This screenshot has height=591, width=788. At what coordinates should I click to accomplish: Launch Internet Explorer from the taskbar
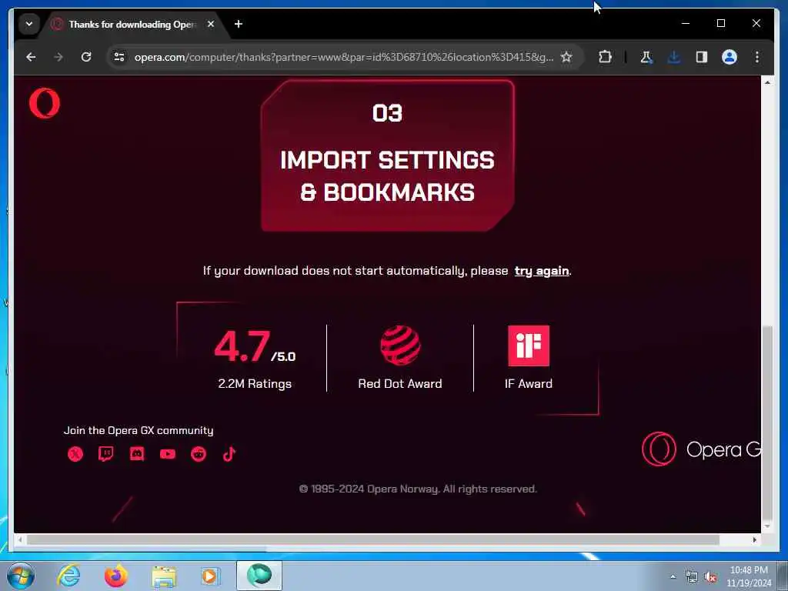point(68,576)
